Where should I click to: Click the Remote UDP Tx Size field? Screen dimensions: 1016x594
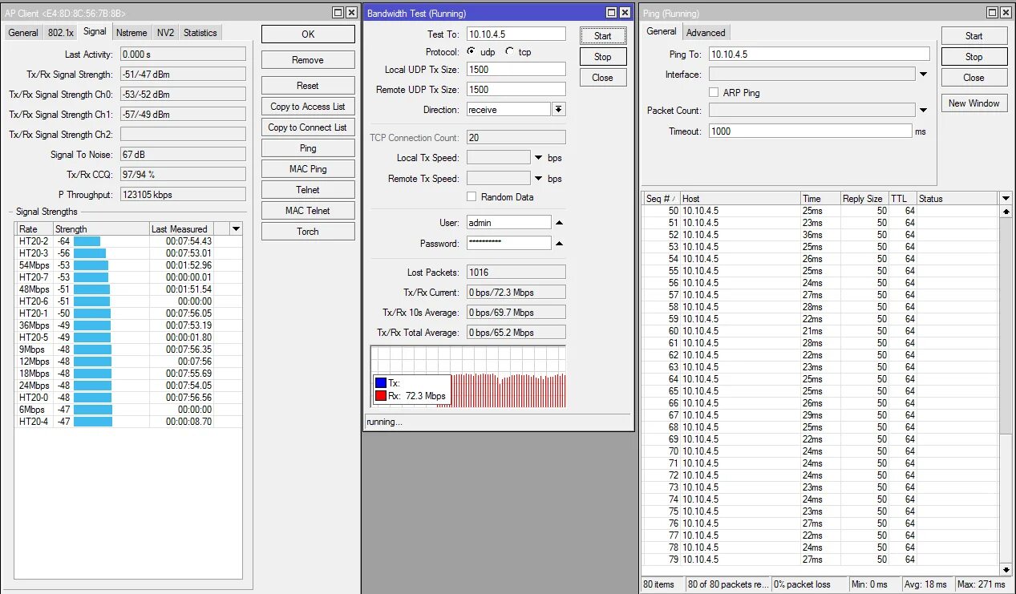[516, 90]
